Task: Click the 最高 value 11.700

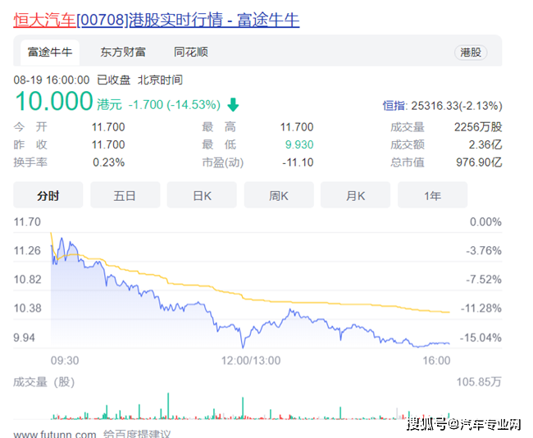Action: [x=297, y=127]
